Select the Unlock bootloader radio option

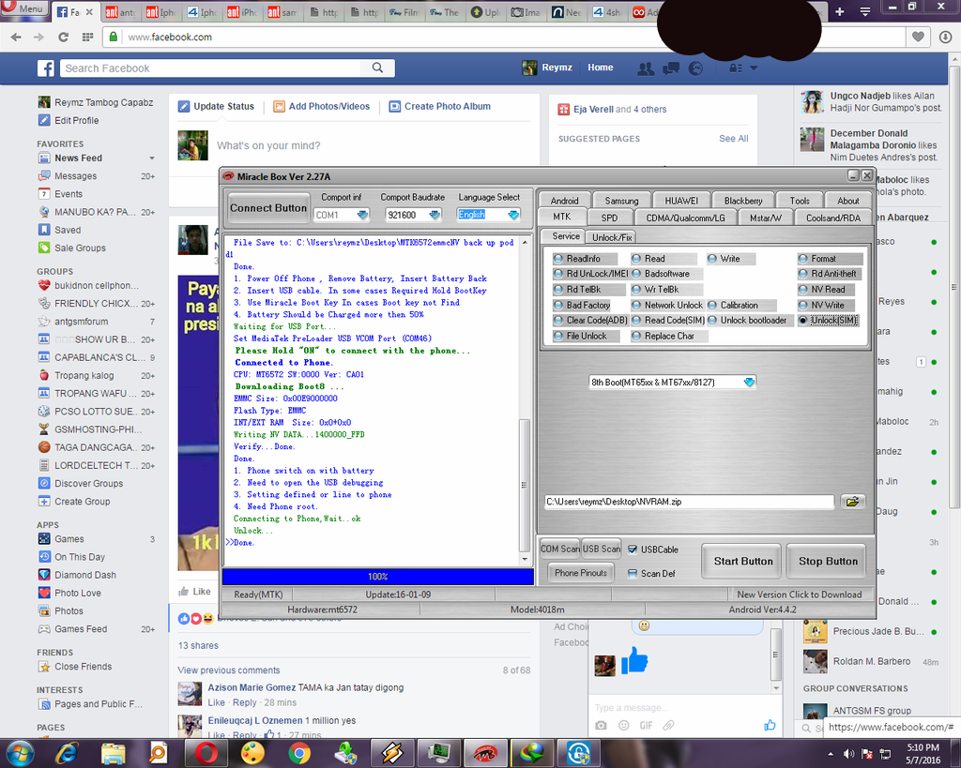coord(712,321)
